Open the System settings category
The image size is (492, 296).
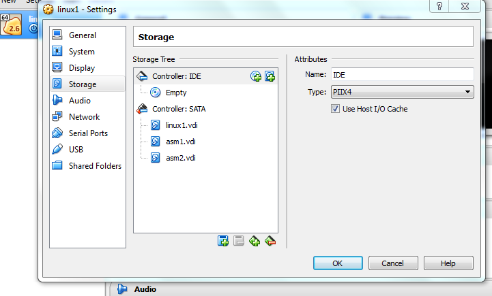(87, 51)
